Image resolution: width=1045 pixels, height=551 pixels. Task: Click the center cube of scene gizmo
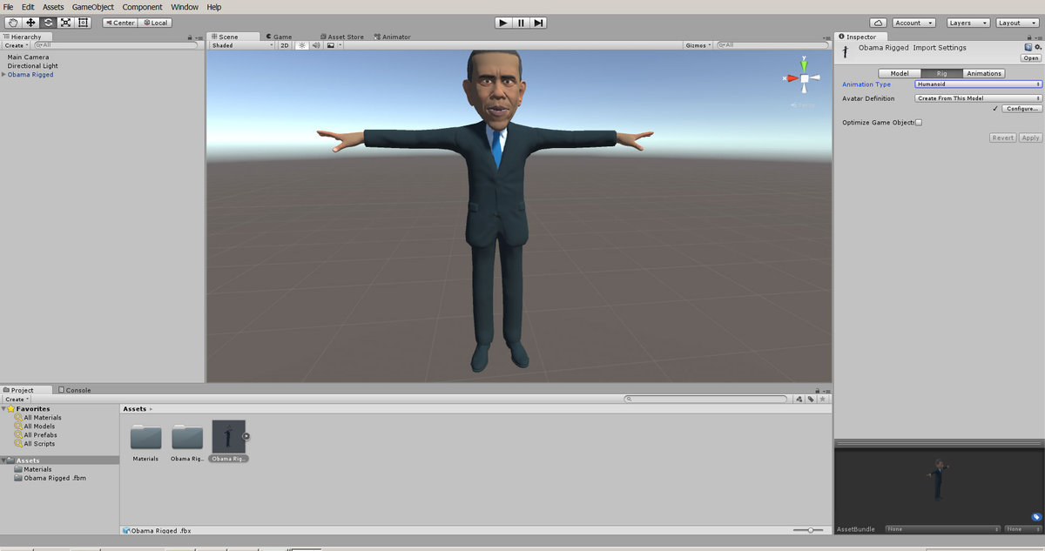tap(805, 78)
